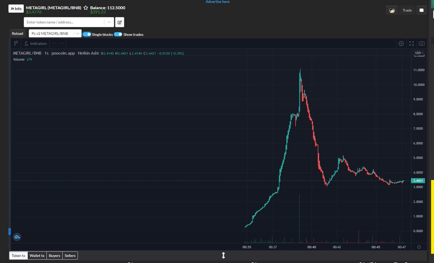This screenshot has width=434, height=263.
Task: Click the 5.0000 price axis label
Action: [419, 158]
